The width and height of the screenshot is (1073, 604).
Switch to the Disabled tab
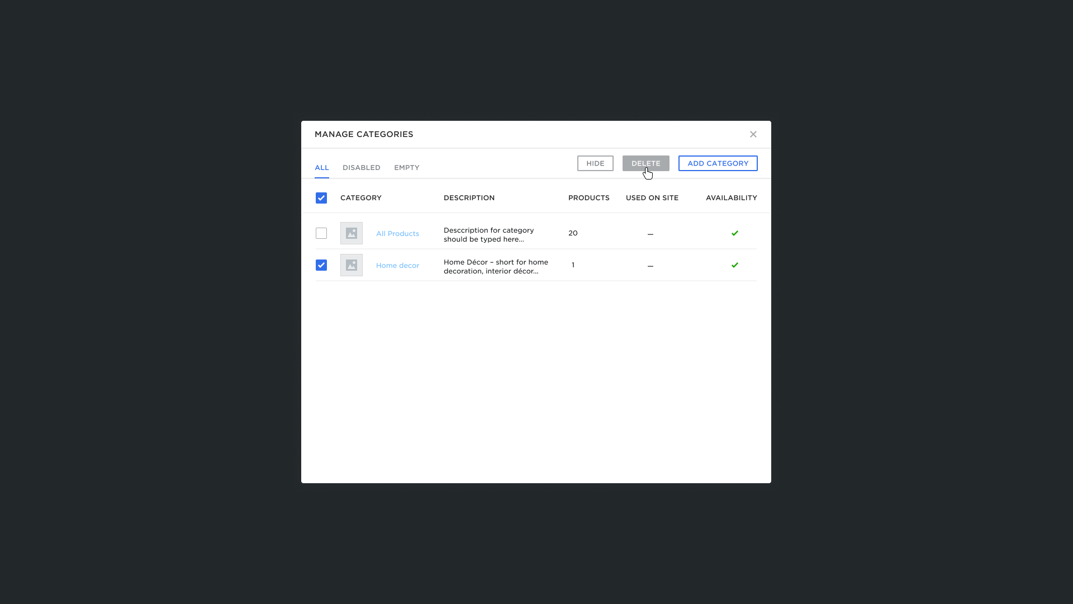361,168
